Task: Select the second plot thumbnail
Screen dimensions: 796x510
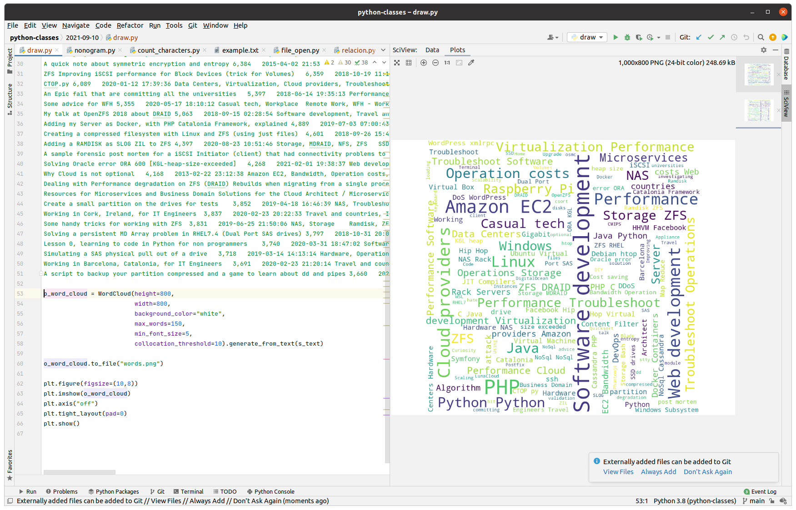Action: pyautogui.click(x=759, y=110)
